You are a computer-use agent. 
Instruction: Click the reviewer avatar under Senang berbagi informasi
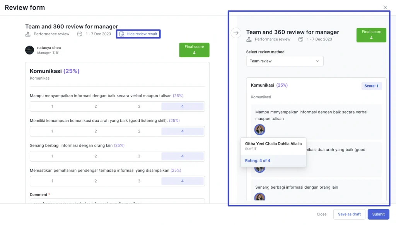point(259,197)
